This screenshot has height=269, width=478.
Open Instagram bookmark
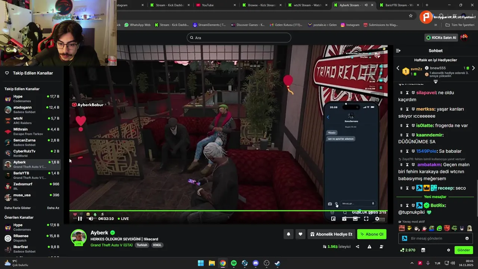tap(350, 25)
